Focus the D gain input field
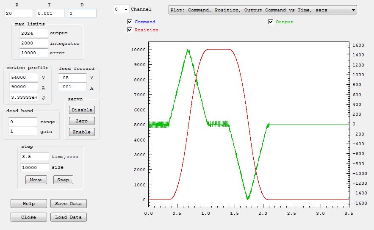 coord(82,14)
